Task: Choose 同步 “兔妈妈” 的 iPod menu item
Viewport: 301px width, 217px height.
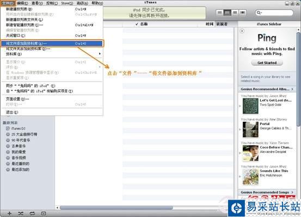Action: tap(52, 86)
